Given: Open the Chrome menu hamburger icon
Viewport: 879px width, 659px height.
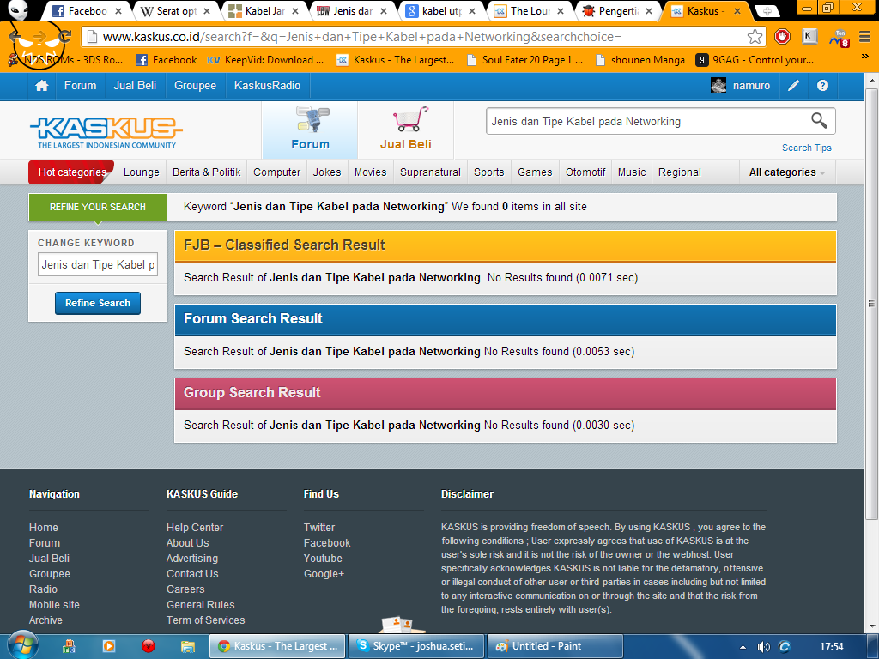Looking at the screenshot, I should click(864, 37).
